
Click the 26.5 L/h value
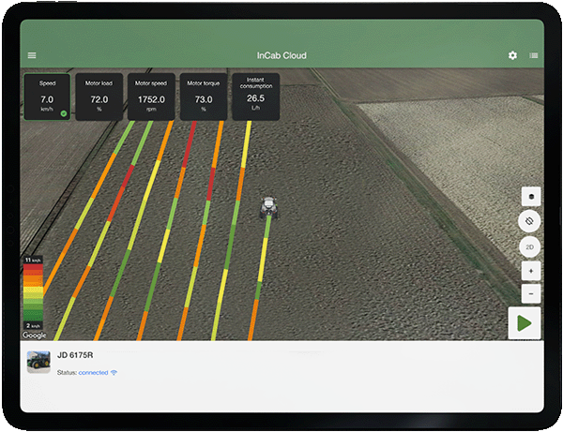coord(255,98)
